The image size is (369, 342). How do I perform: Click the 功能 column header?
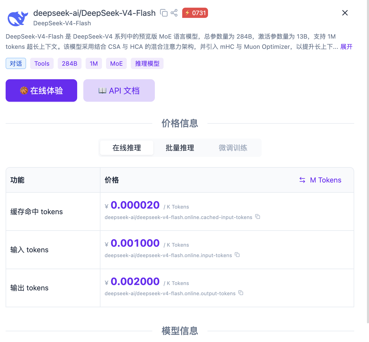tap(17, 180)
